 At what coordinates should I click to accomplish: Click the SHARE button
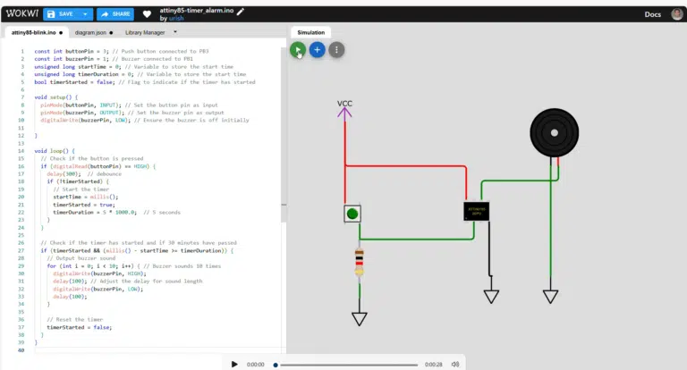[x=115, y=14]
